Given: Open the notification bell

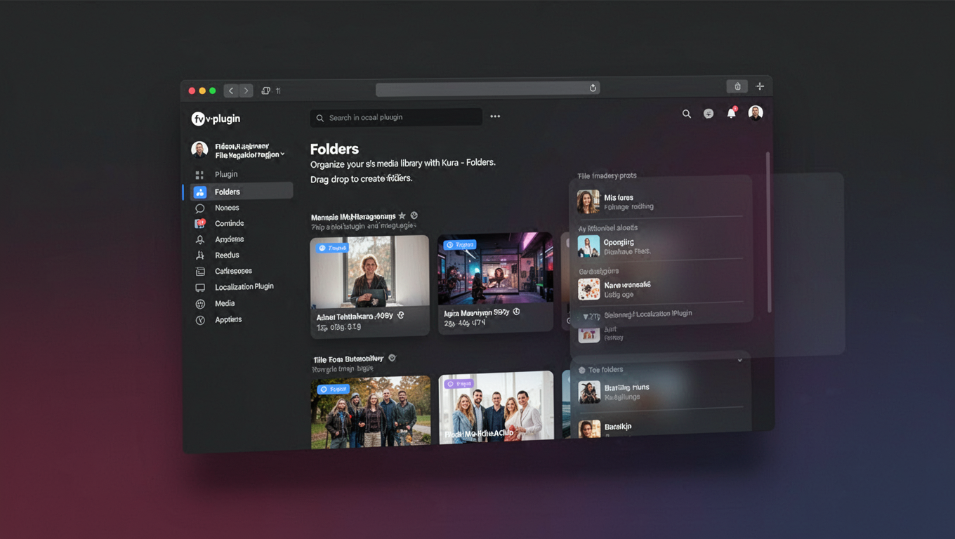Looking at the screenshot, I should pos(731,113).
